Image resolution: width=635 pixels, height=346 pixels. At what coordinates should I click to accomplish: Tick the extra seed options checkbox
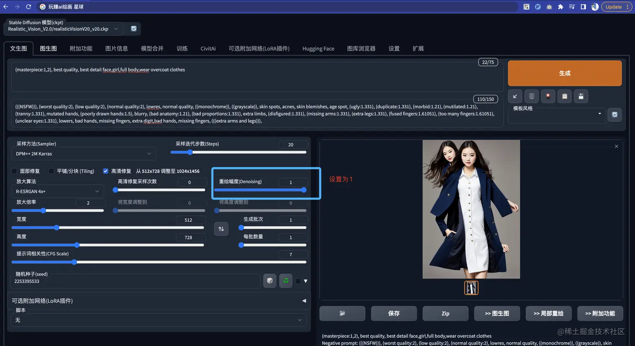pos(298,281)
